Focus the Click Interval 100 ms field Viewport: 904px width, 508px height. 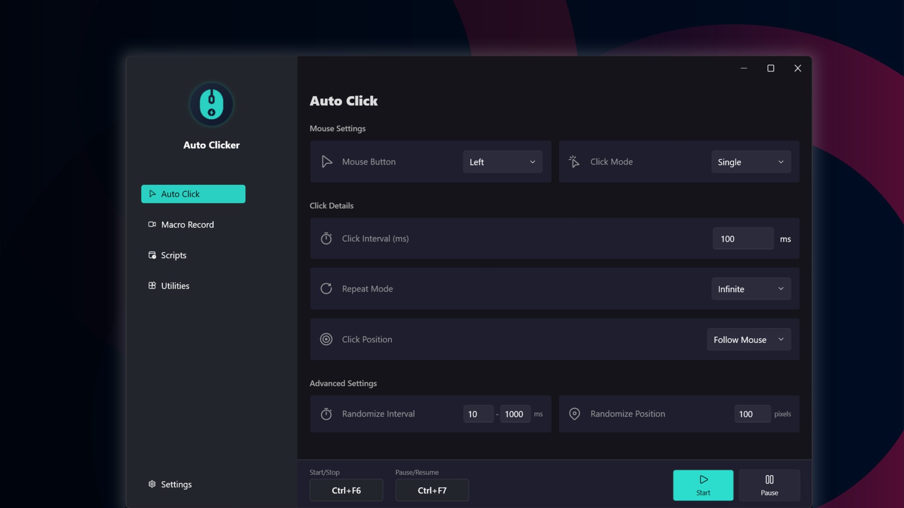coord(743,238)
